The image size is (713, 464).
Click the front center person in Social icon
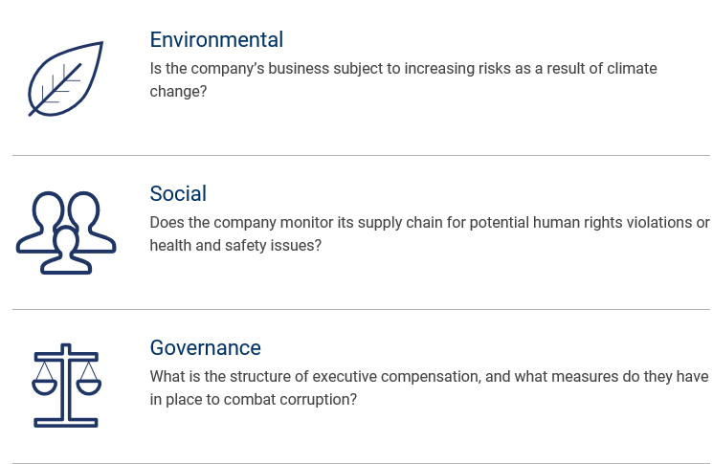point(65,251)
